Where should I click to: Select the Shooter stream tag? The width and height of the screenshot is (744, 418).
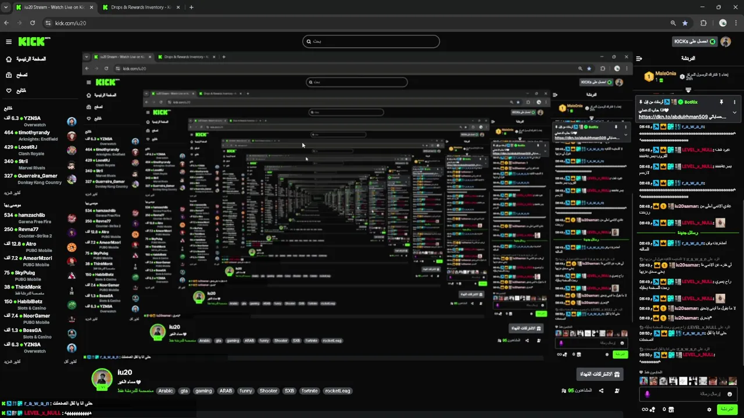click(269, 391)
